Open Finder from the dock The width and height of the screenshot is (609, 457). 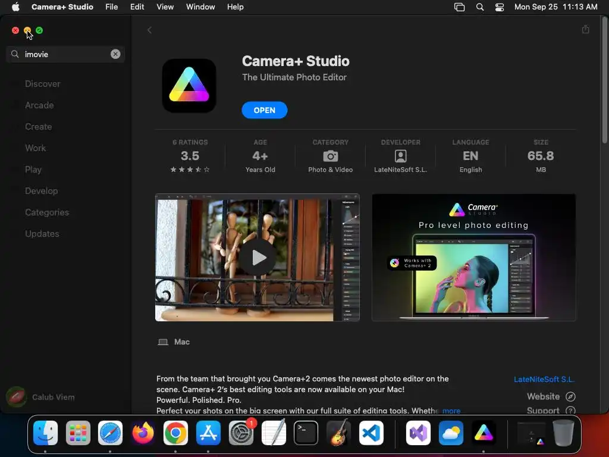pos(45,433)
